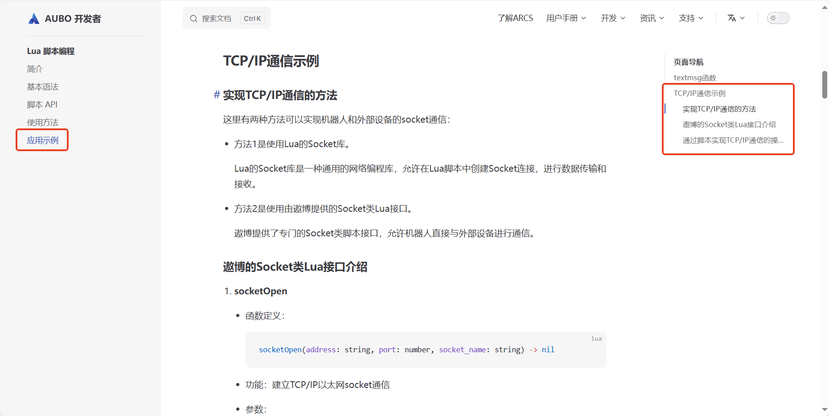Jump to 通过脚本实现TCP/IP通信的操... outline entry

click(733, 140)
